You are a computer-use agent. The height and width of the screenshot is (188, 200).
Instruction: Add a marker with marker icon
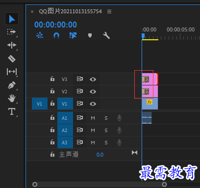click(x=90, y=35)
